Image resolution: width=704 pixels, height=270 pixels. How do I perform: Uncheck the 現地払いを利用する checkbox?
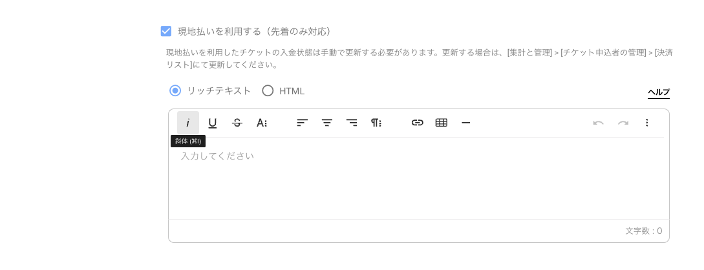pyautogui.click(x=166, y=32)
